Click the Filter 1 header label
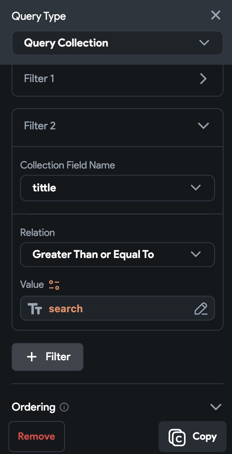This screenshot has width=232, height=454. [39, 79]
